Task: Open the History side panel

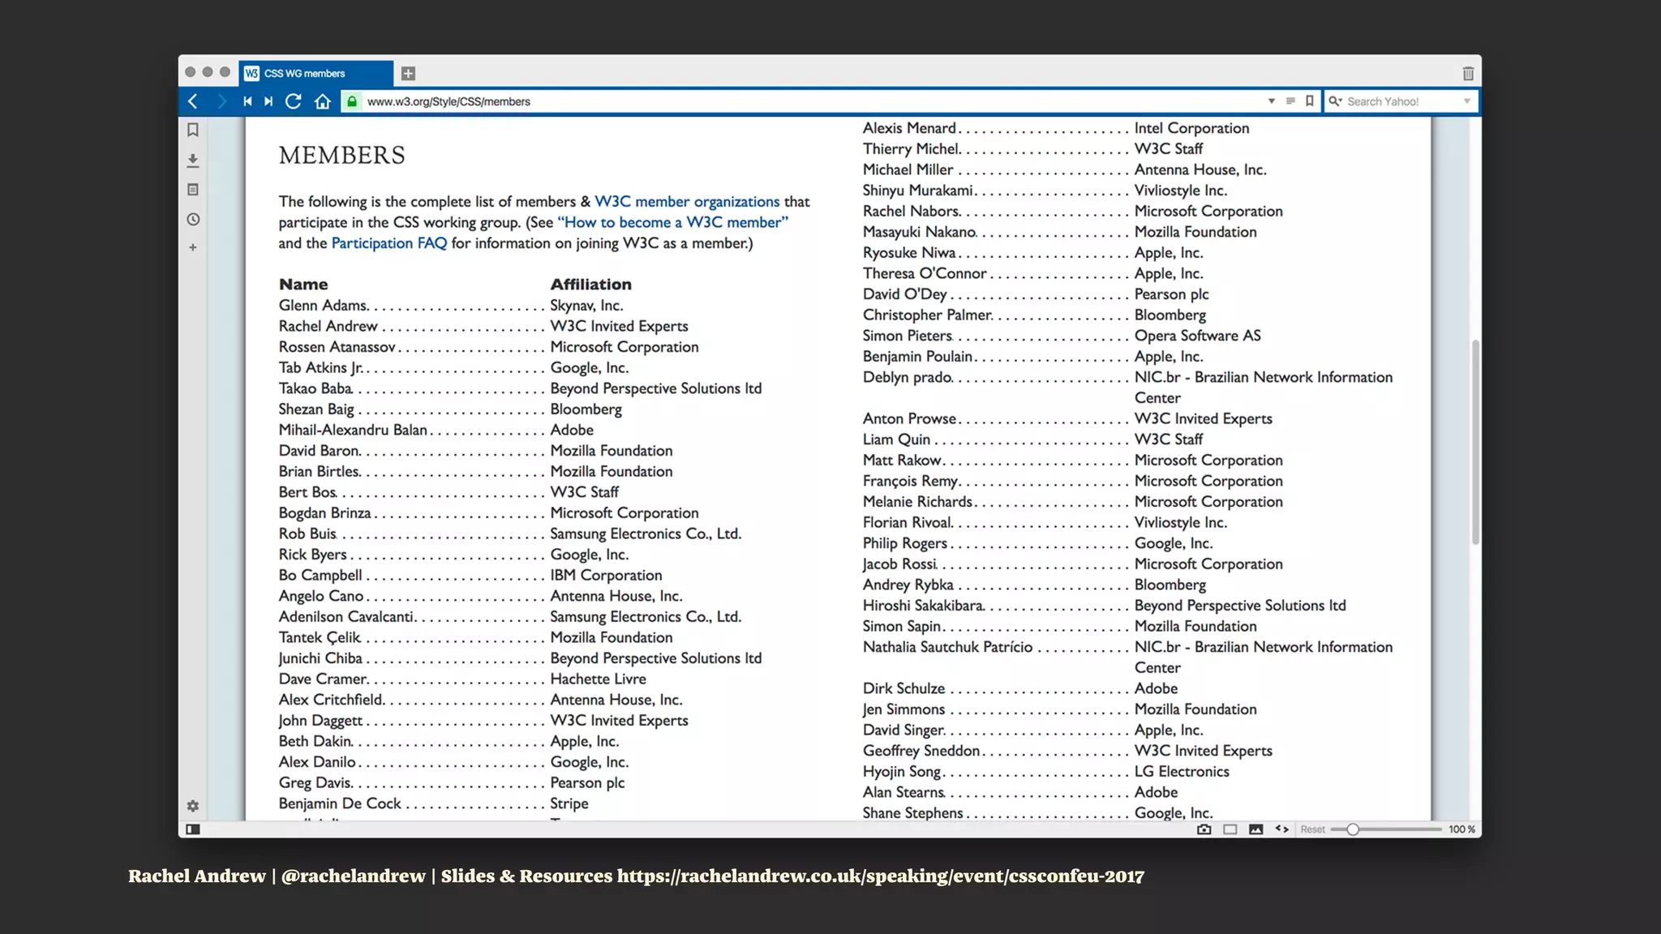Action: click(193, 219)
